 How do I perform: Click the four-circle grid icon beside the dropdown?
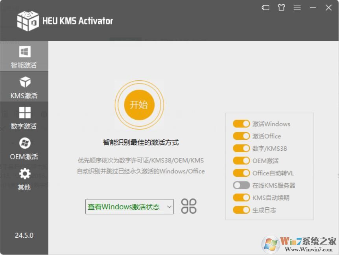coord(189,206)
